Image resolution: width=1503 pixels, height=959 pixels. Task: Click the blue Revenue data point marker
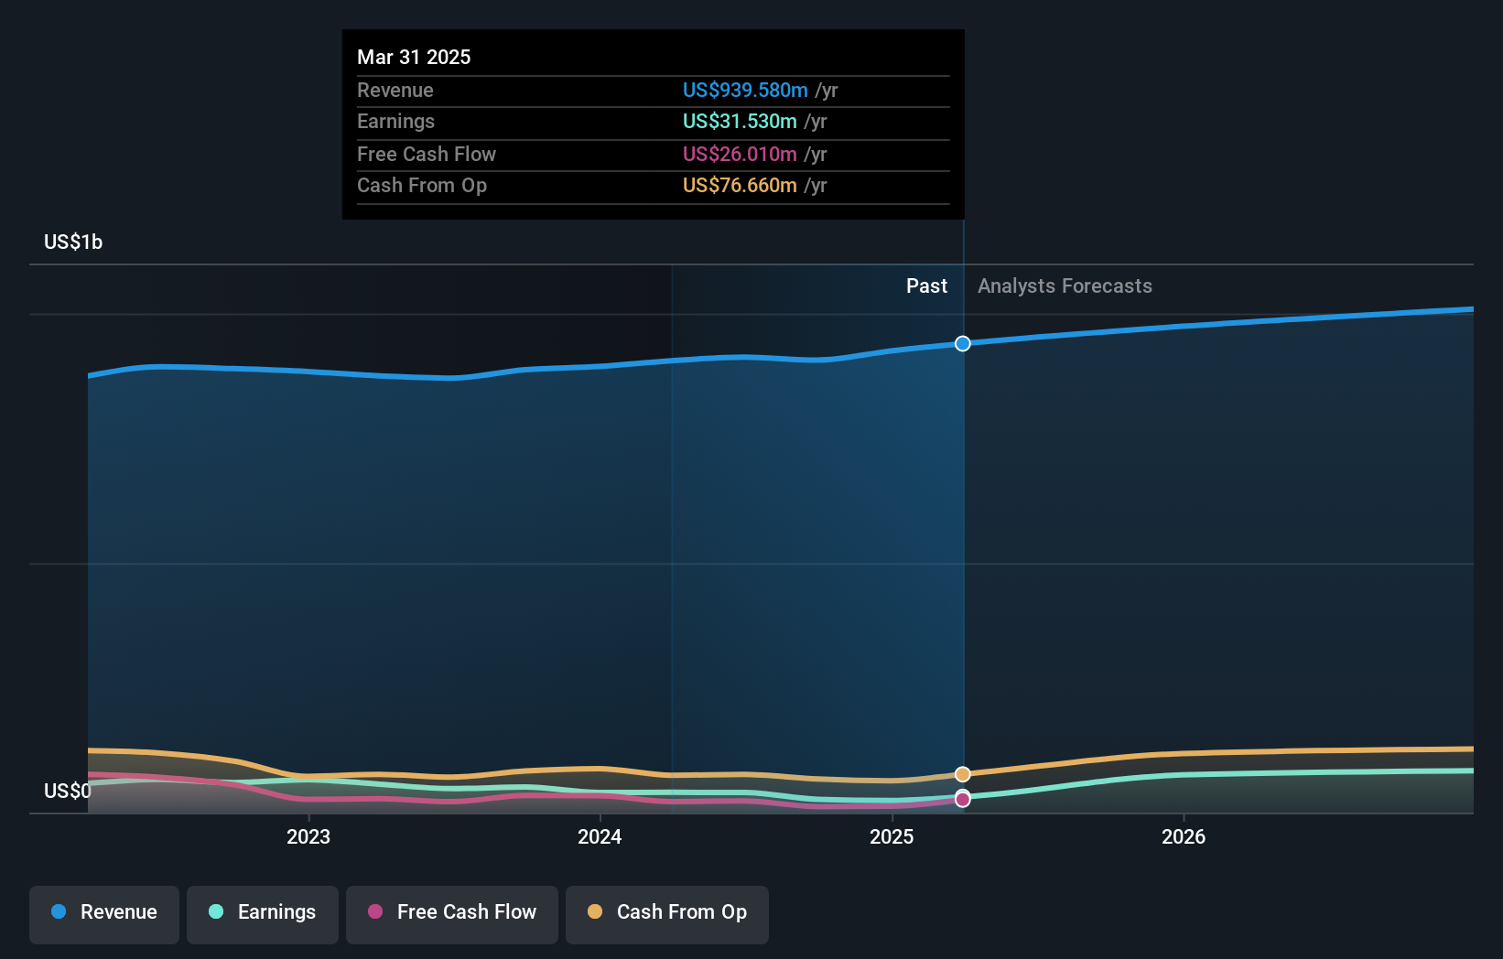pos(963,344)
